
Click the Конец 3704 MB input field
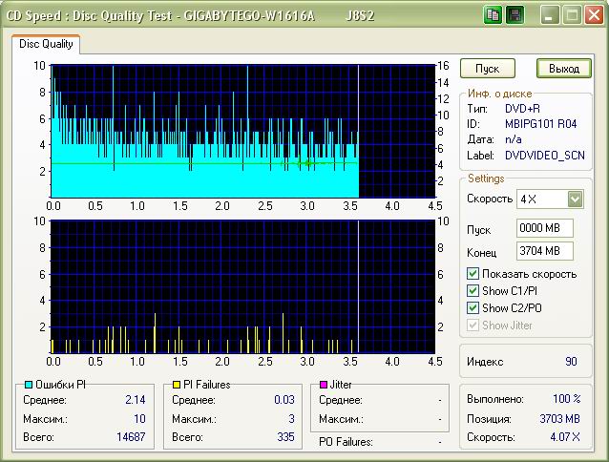(x=544, y=251)
